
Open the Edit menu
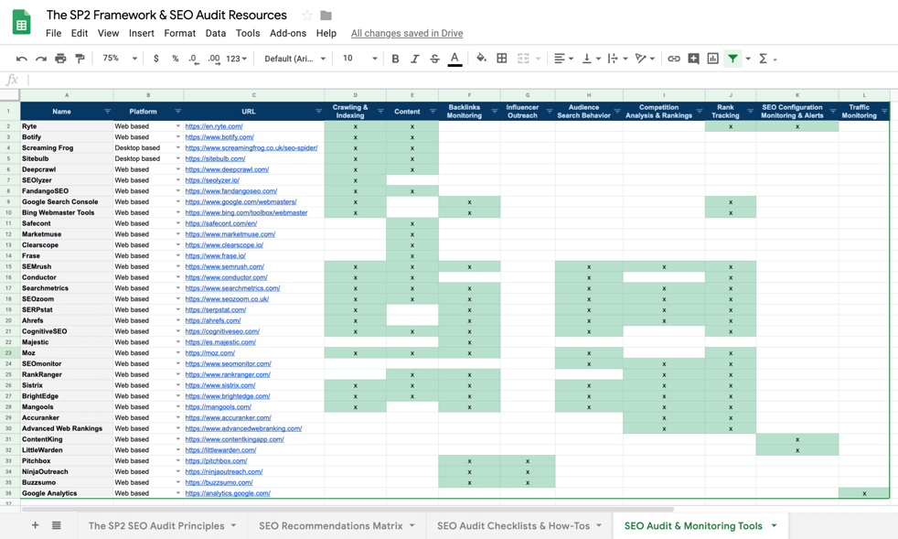(x=79, y=33)
